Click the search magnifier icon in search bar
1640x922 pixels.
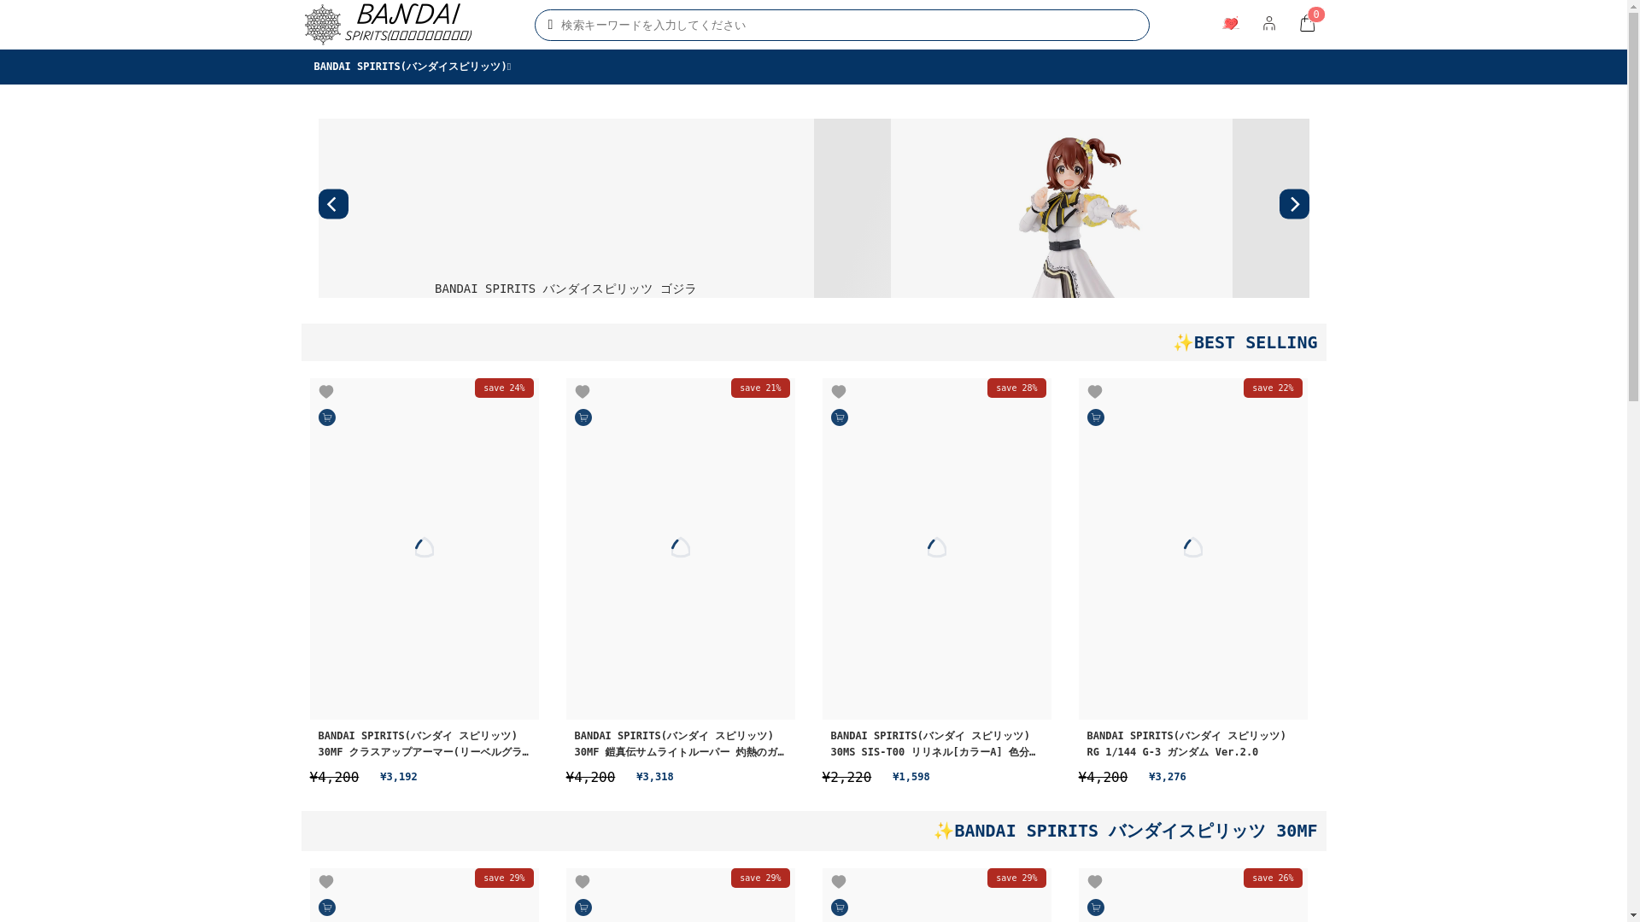(550, 25)
